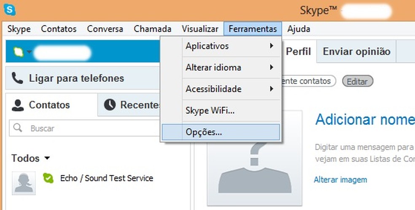Image resolution: width=415 pixels, height=210 pixels.
Task: Click the Echo contact avatar thumbnail
Action: [x=24, y=183]
